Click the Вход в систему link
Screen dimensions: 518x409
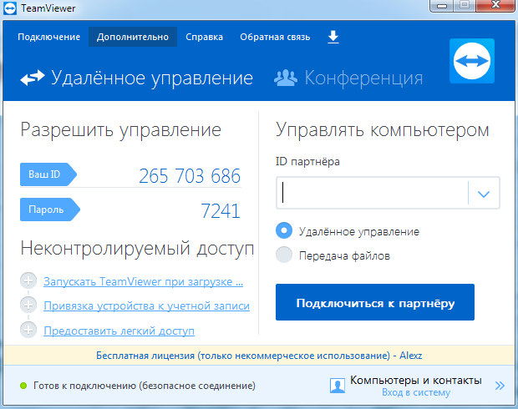(x=416, y=392)
